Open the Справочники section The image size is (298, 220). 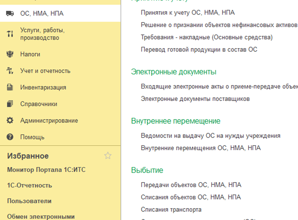pyautogui.click(x=60, y=104)
